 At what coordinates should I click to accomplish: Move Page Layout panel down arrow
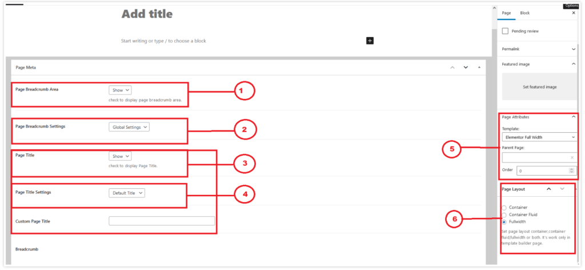562,189
